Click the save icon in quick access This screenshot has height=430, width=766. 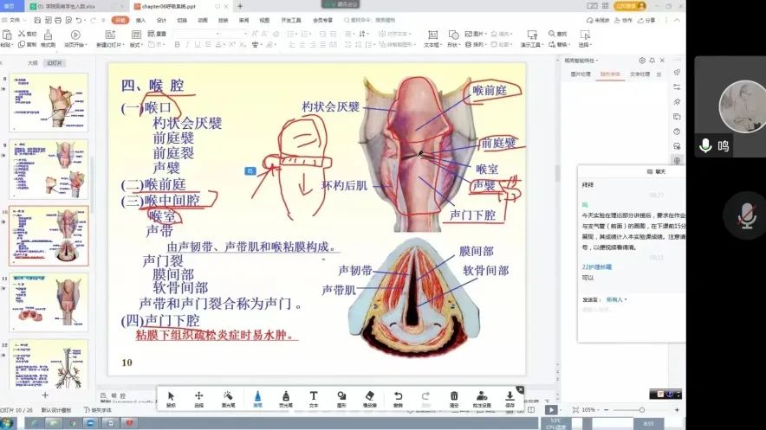point(37,20)
